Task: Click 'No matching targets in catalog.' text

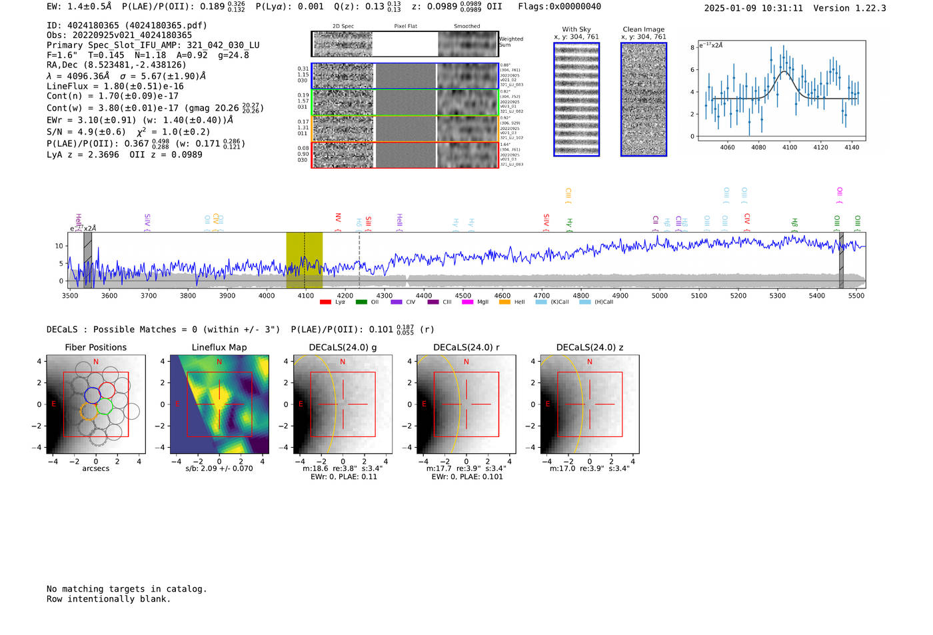Action: [127, 589]
